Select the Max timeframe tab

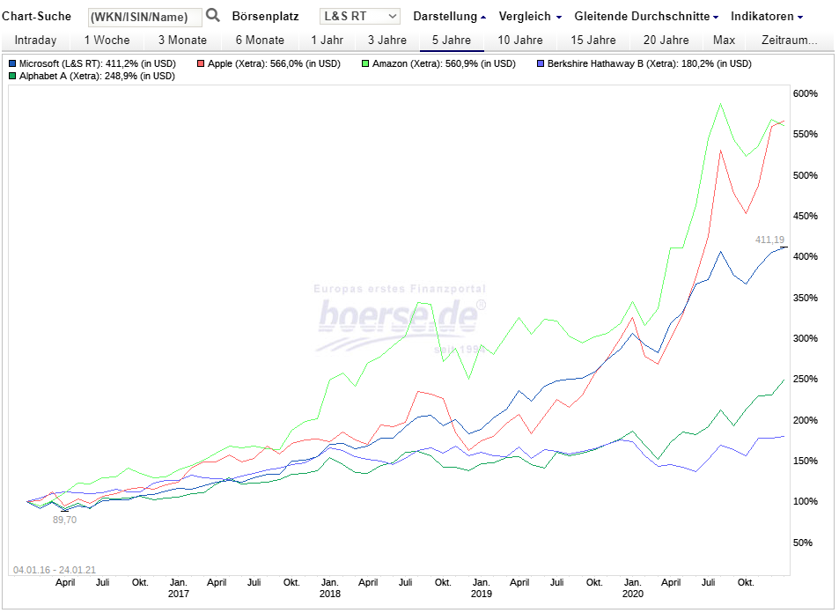coord(724,41)
